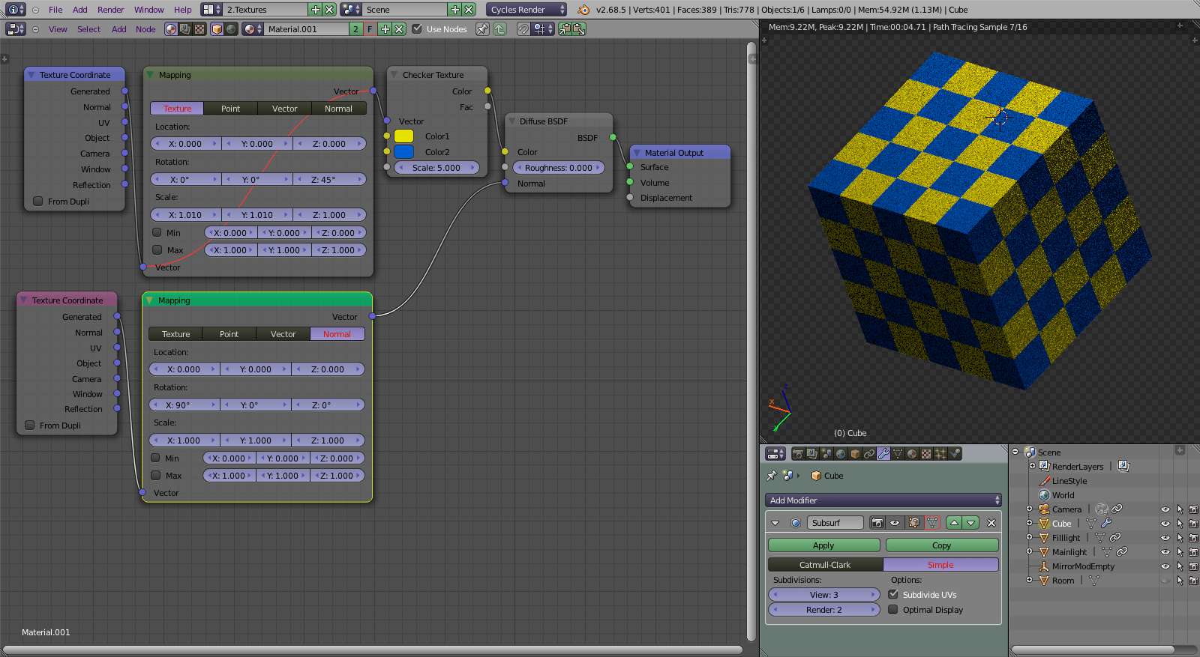Viewport: 1200px width, 657px height.
Task: Toggle Subsurf modifier viewport visibility eye
Action: (x=895, y=523)
